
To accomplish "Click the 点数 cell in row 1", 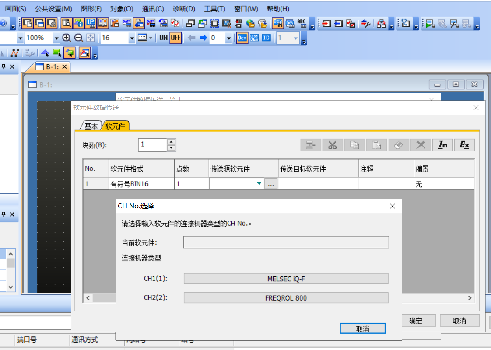I will coord(191,184).
